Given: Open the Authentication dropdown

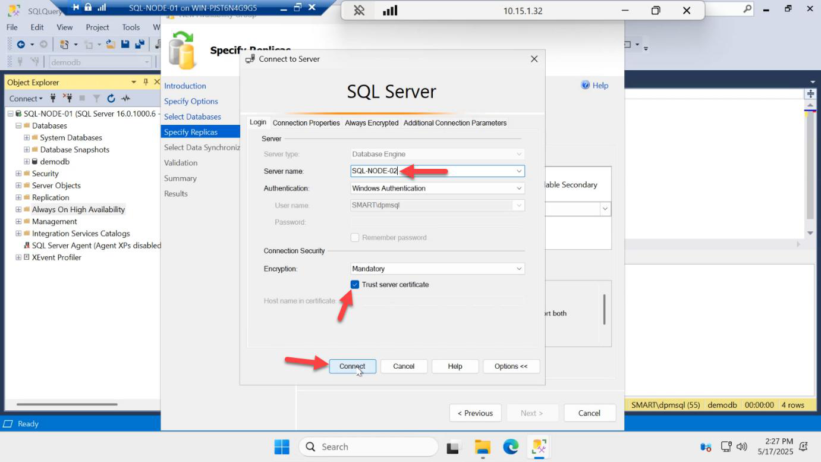Looking at the screenshot, I should (519, 188).
